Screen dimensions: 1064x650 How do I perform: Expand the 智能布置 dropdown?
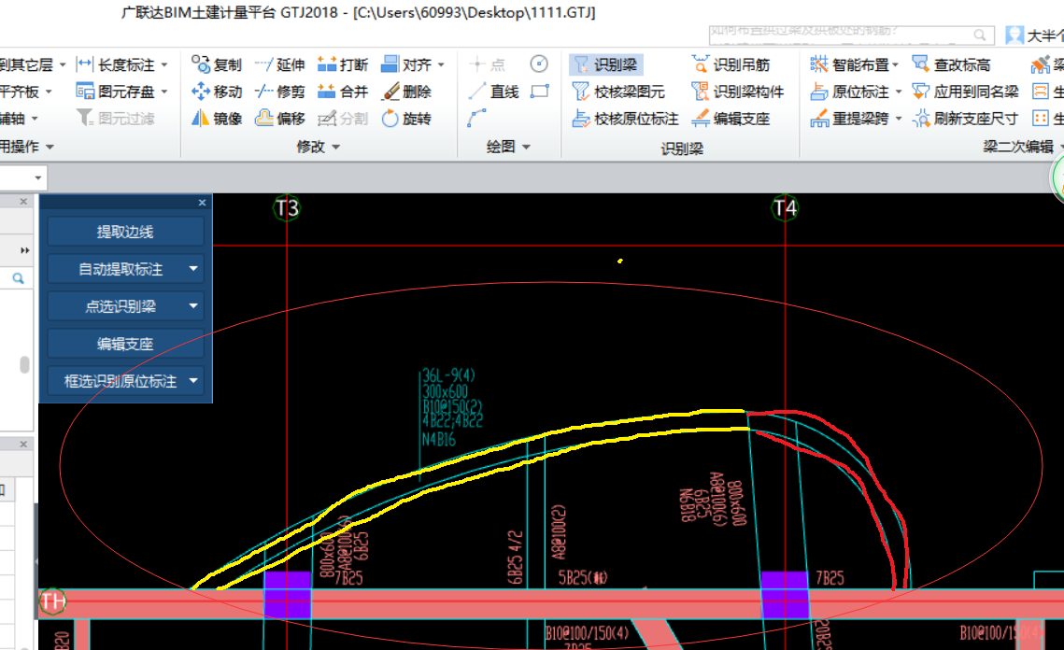click(x=896, y=65)
